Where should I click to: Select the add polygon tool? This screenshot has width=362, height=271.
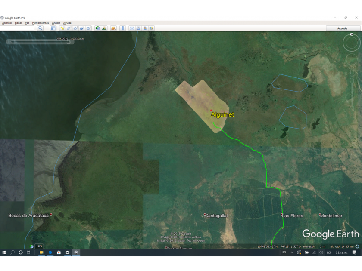(69, 28)
